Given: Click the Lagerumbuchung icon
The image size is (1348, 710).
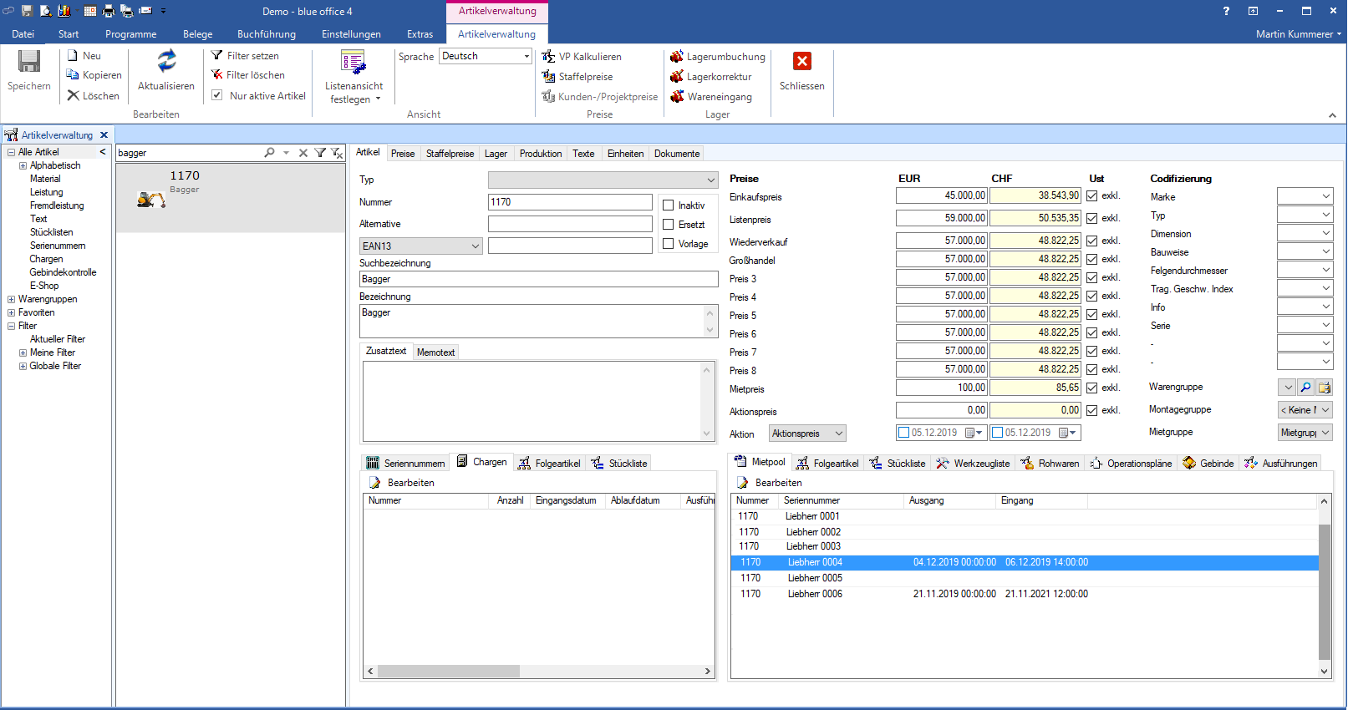Looking at the screenshot, I should pyautogui.click(x=677, y=57).
